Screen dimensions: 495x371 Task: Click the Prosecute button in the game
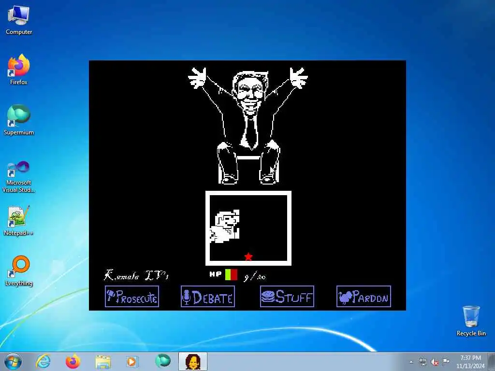pyautogui.click(x=132, y=296)
